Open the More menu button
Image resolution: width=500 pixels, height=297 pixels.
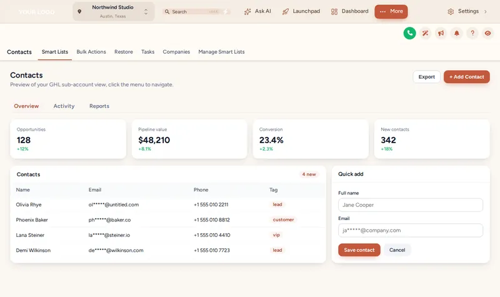click(x=391, y=11)
